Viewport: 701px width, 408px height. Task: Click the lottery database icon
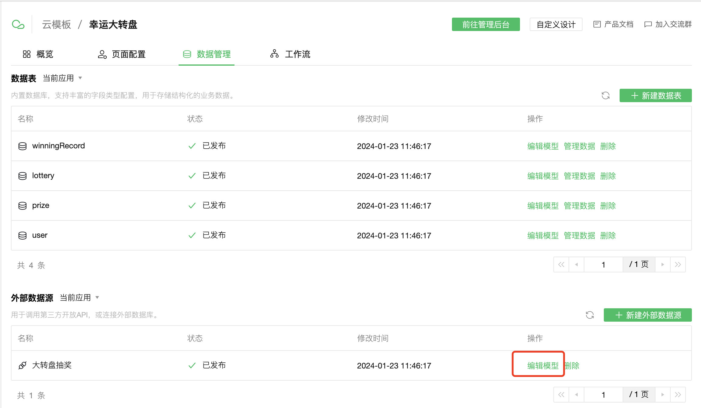tap(22, 176)
